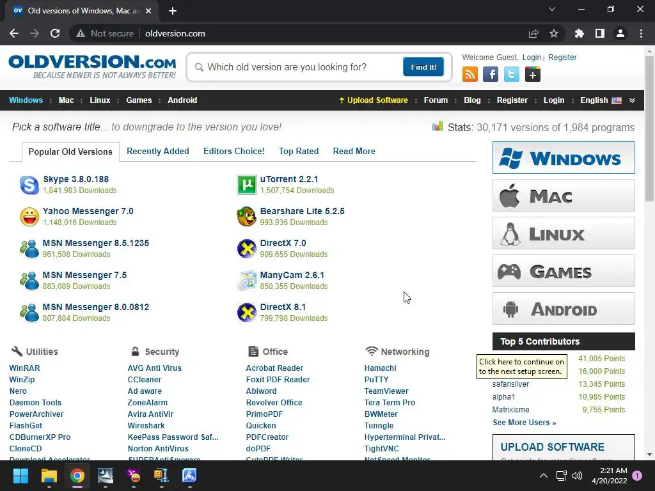Open Chrome profile avatar icon

620,33
